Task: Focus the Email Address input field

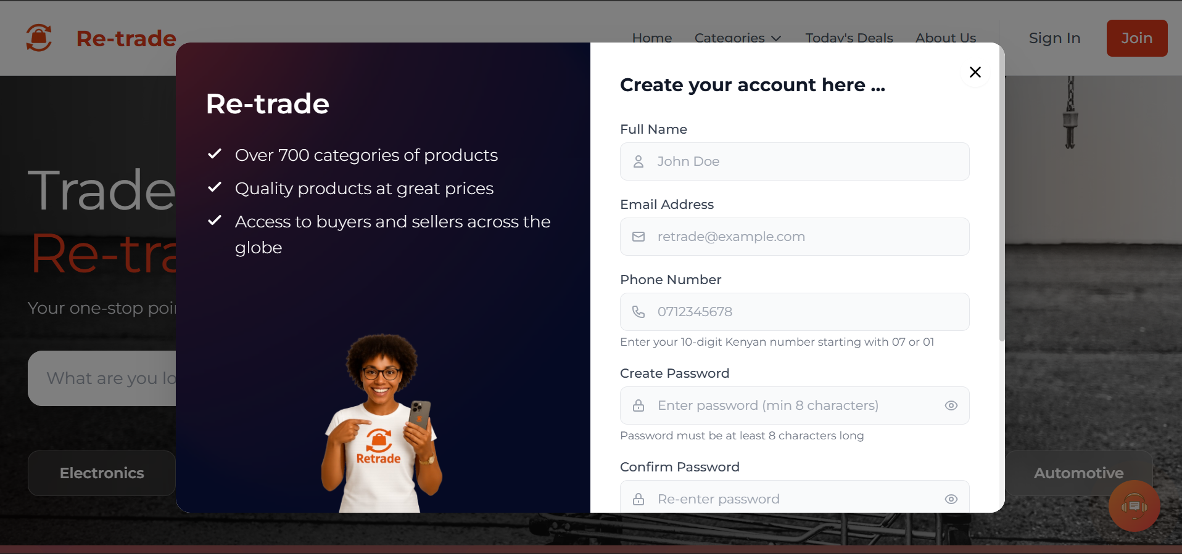Action: pyautogui.click(x=802, y=237)
